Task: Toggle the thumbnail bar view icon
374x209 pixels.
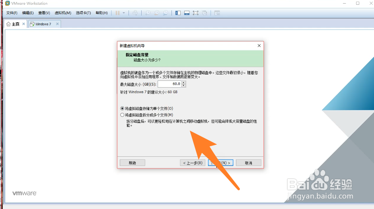Action: tap(187, 13)
